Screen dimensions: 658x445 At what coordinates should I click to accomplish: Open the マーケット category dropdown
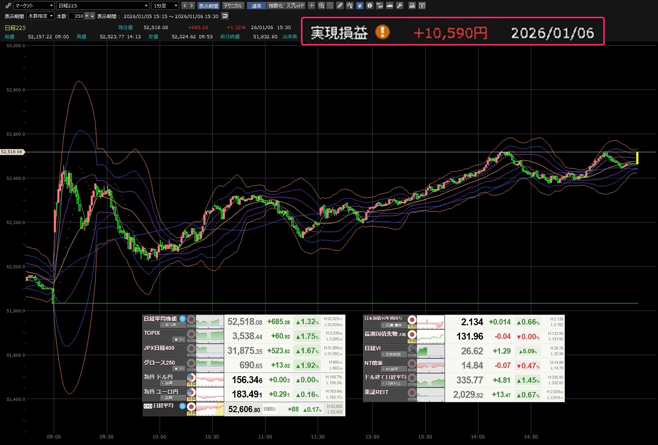point(34,6)
